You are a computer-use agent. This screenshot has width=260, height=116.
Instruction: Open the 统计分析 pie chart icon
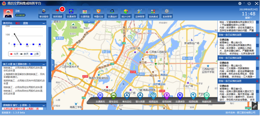126,13
